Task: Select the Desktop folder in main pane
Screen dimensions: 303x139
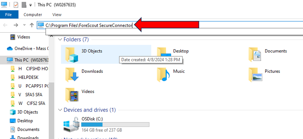Action: click(173, 54)
